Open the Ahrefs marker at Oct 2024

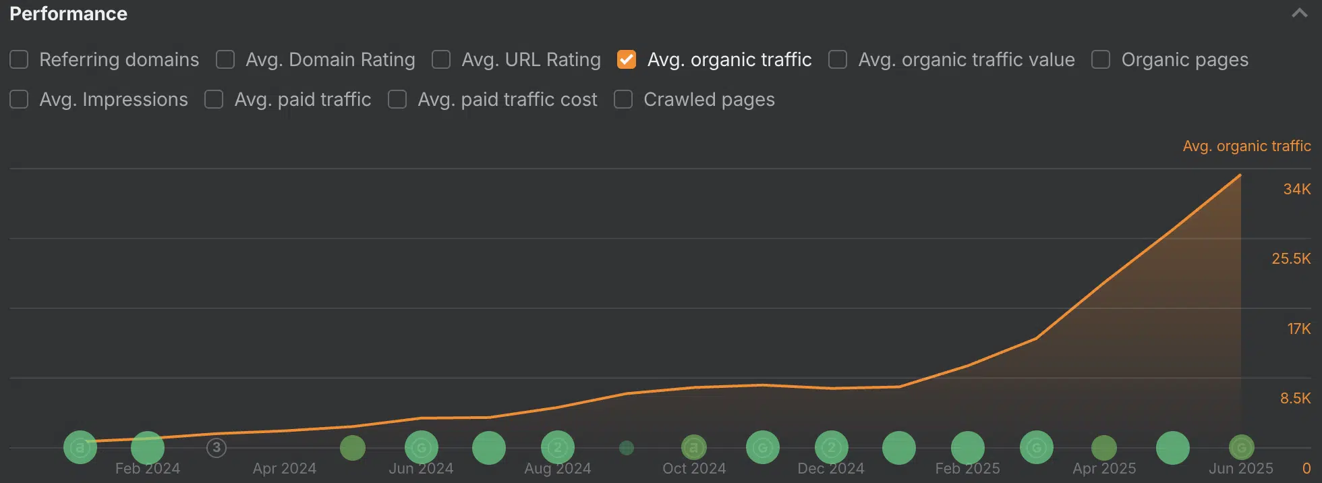pos(694,447)
